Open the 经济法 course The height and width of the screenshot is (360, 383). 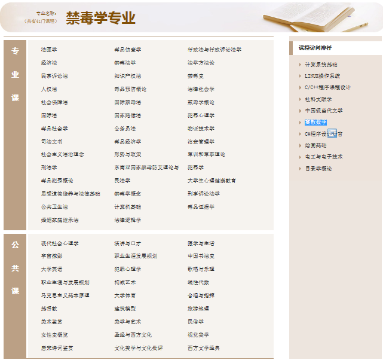pos(49,63)
